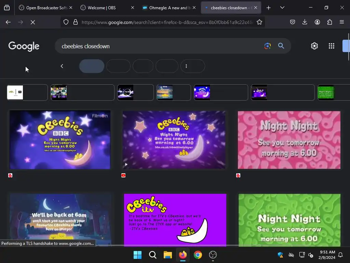
Task: Launch Google Chrome from the taskbar
Action: tap(198, 255)
